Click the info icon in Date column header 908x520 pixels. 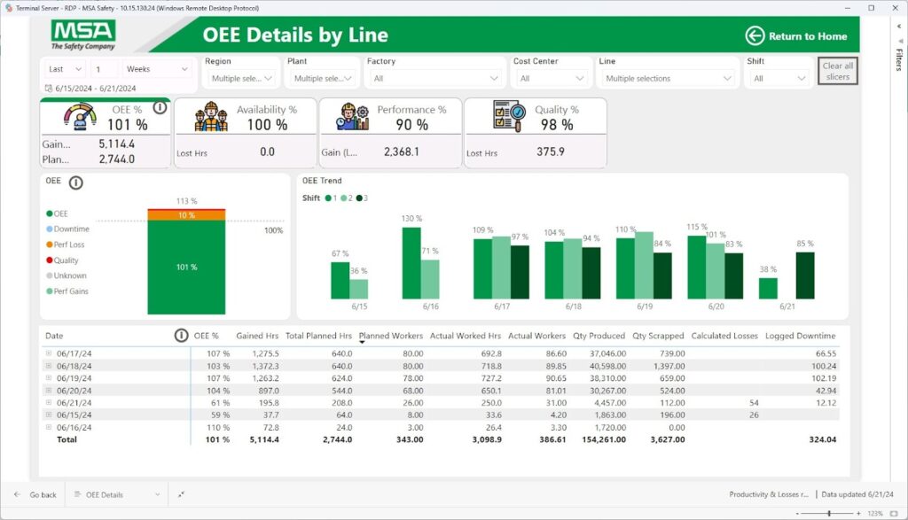pos(181,336)
